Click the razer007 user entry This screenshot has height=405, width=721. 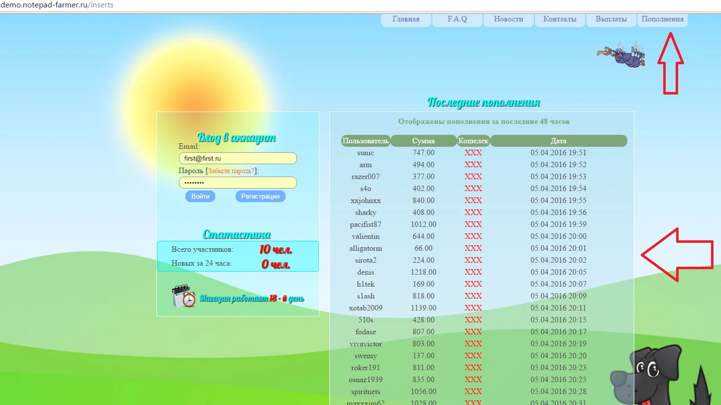(x=366, y=177)
